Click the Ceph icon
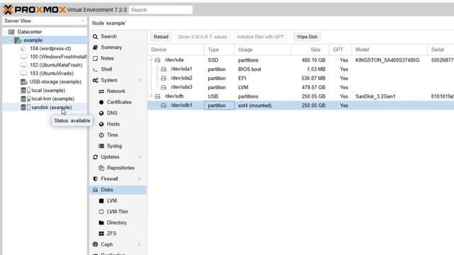This screenshot has width=454, height=255. 95,244
